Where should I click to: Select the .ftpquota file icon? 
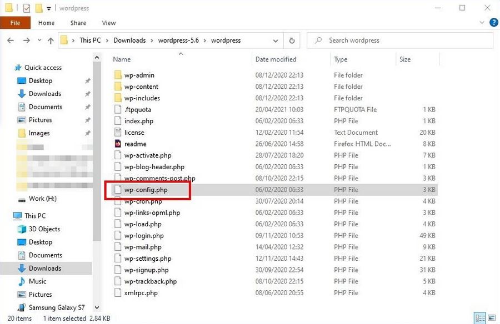pyautogui.click(x=118, y=110)
